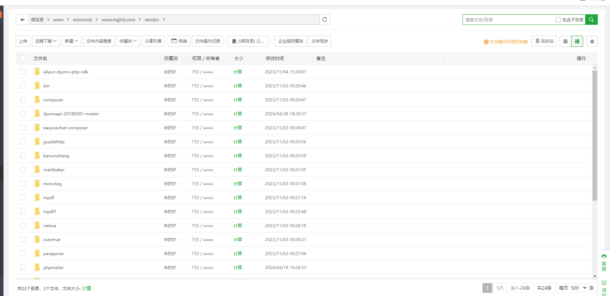Click the scrollbar up arrow
Image resolution: width=610 pixels, height=296 pixels.
click(x=595, y=68)
